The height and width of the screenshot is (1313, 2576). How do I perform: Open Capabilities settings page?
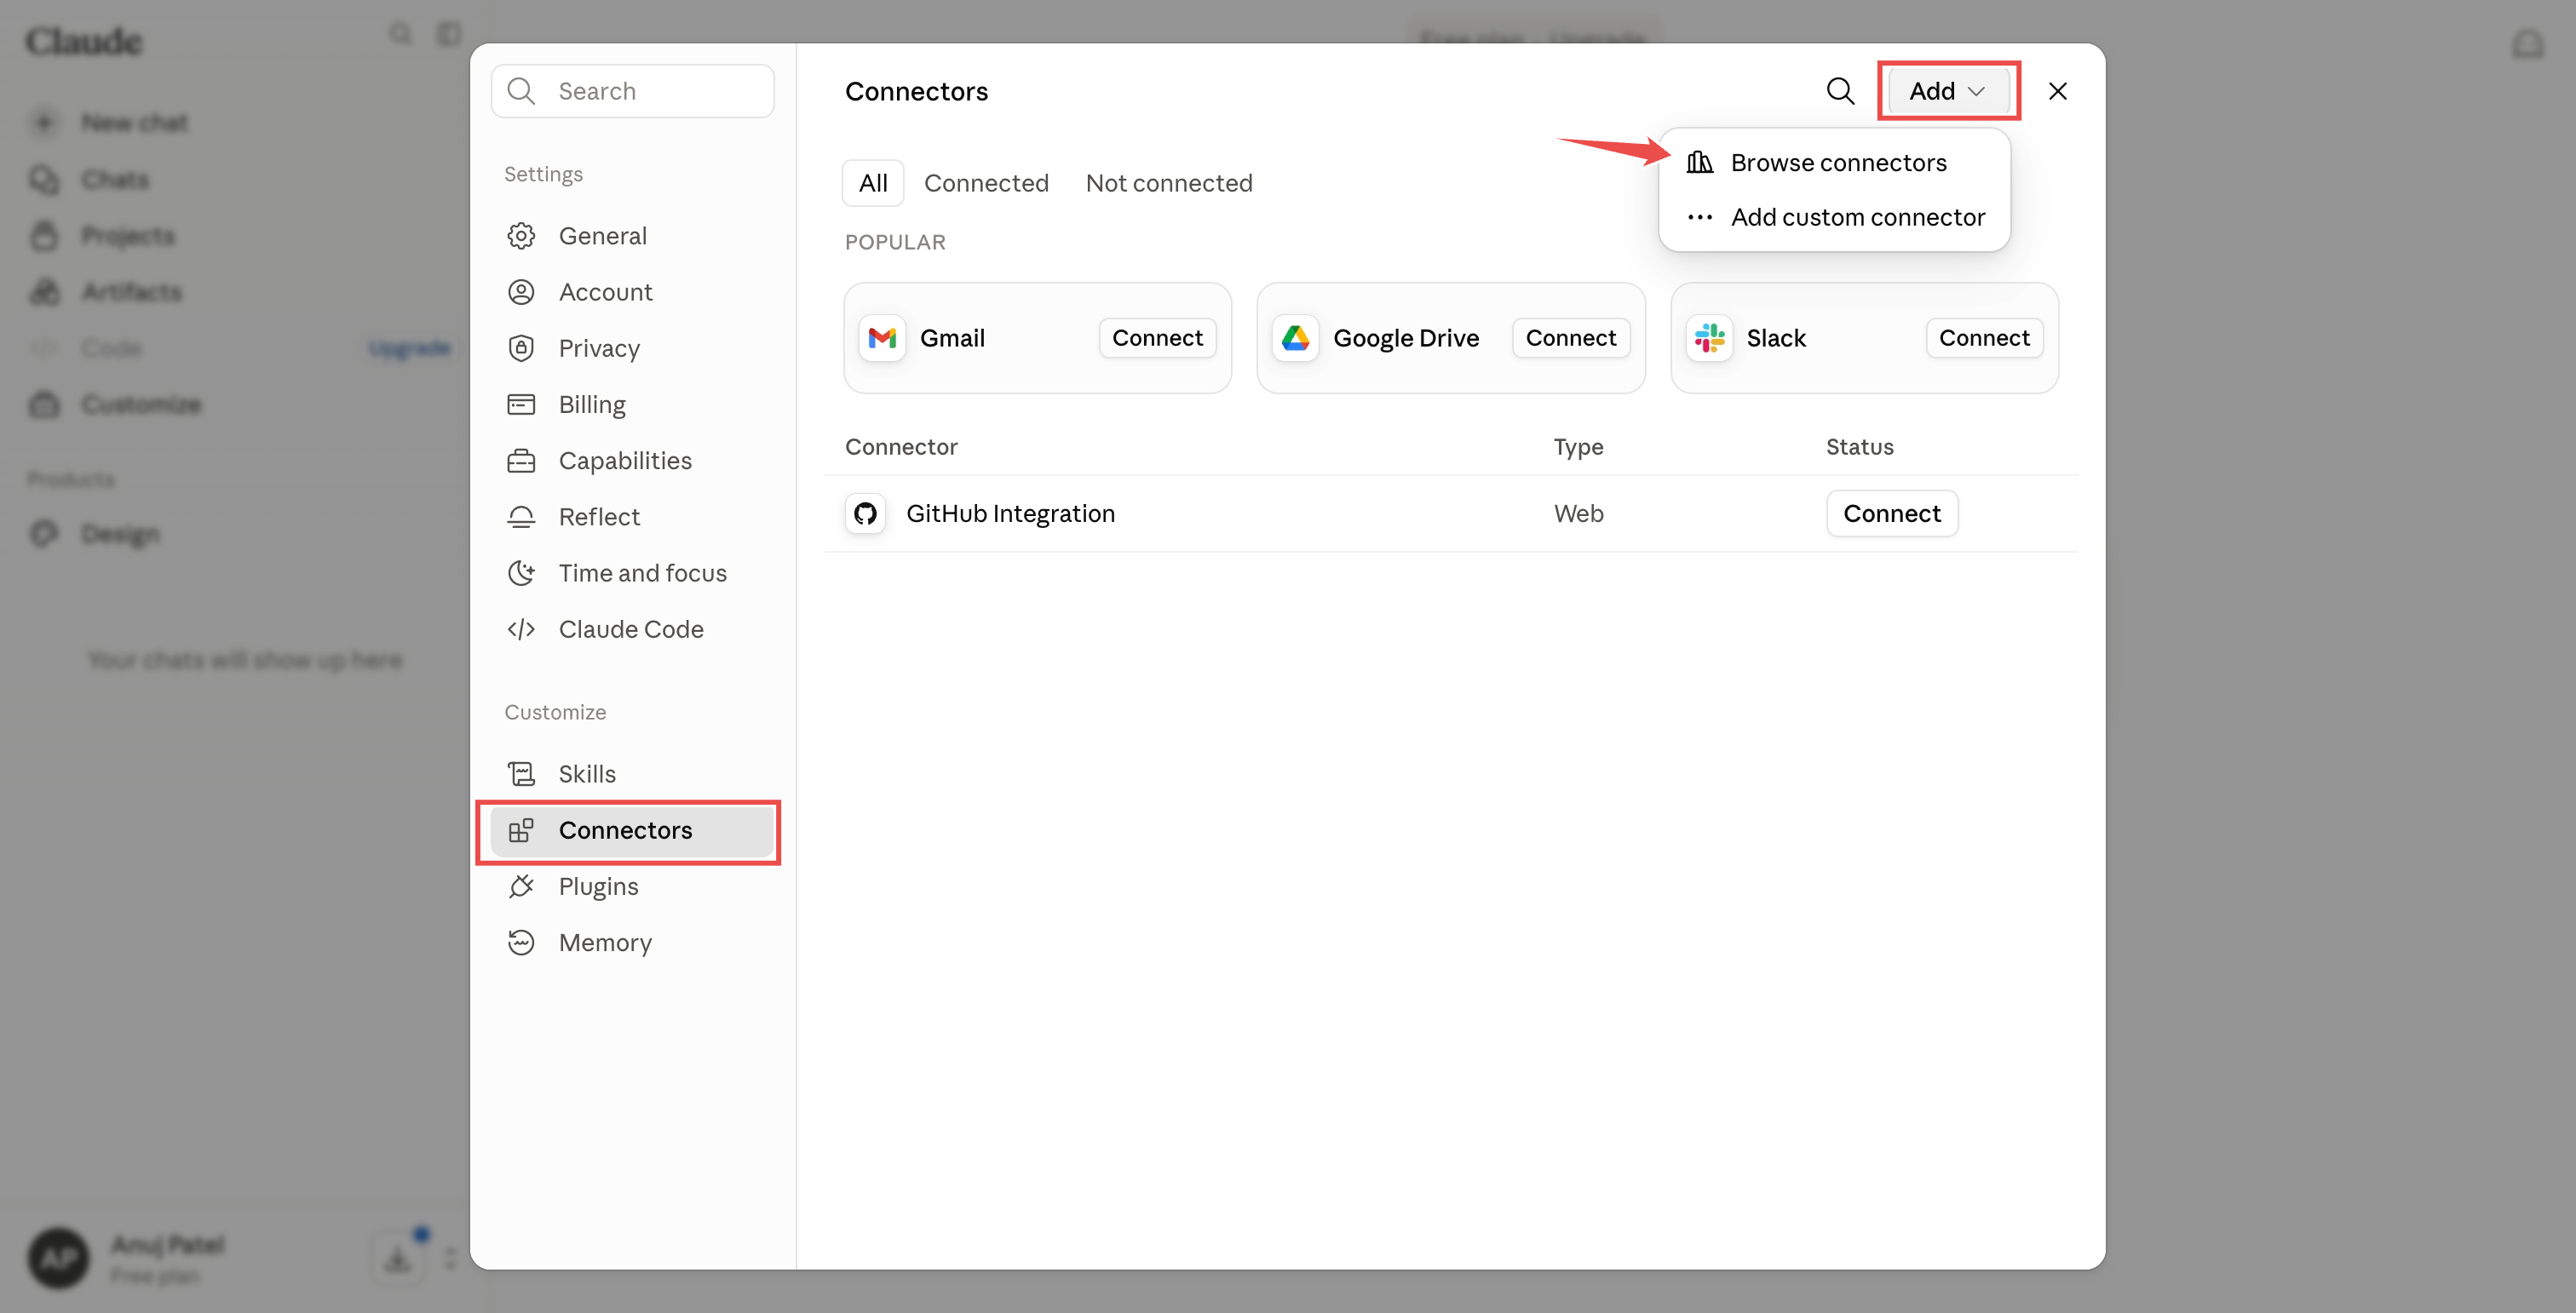(x=632, y=461)
